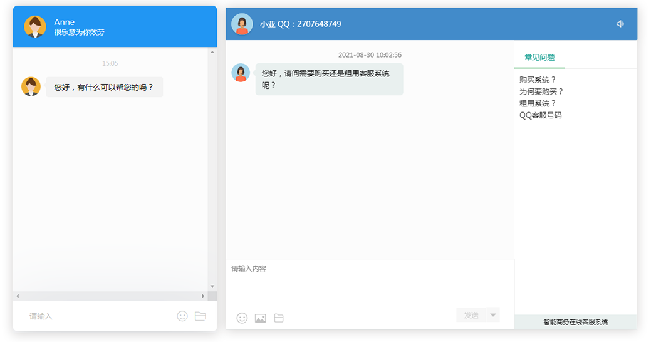Click the 租用系统？ question link

coord(538,103)
